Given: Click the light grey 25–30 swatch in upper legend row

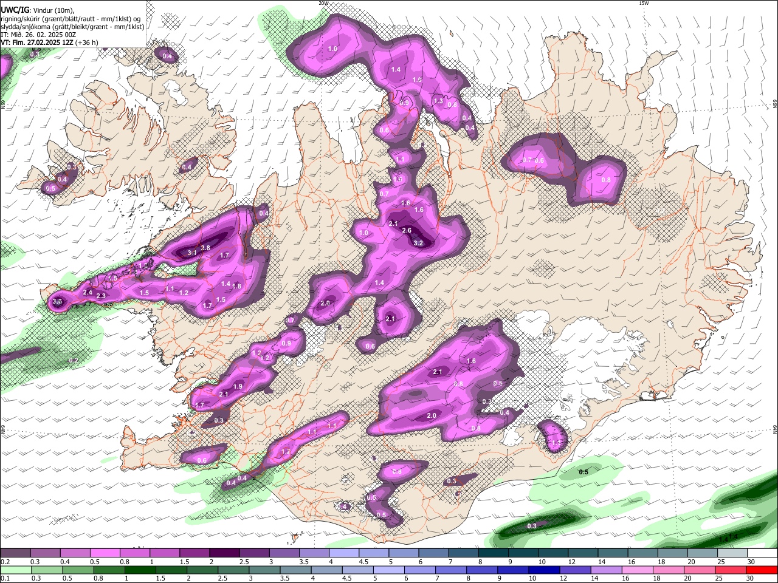Looking at the screenshot, I should coord(732,553).
